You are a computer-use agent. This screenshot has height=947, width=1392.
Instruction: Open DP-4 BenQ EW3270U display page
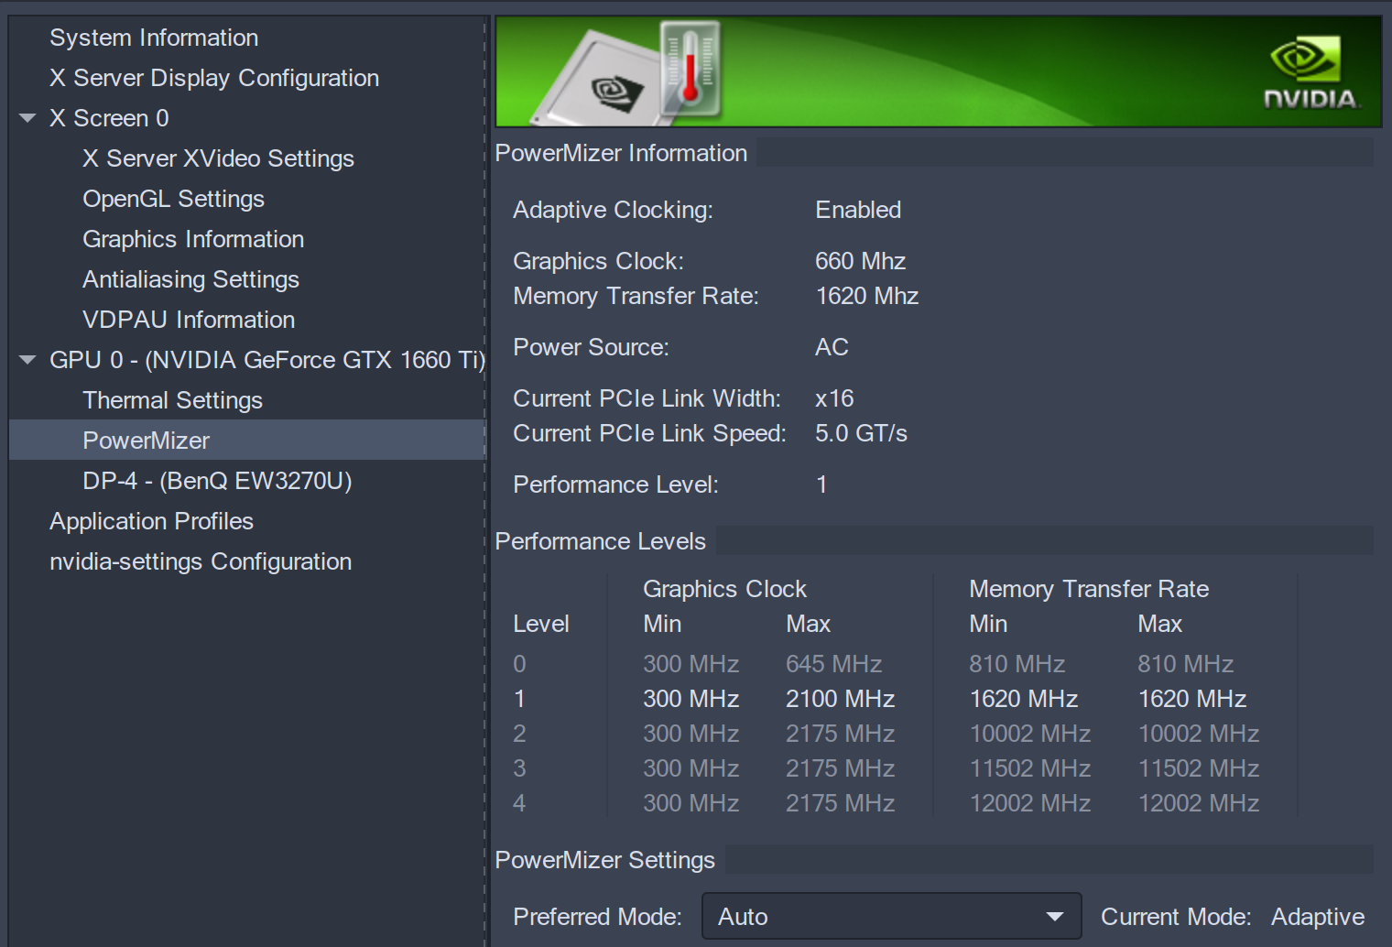click(x=217, y=481)
